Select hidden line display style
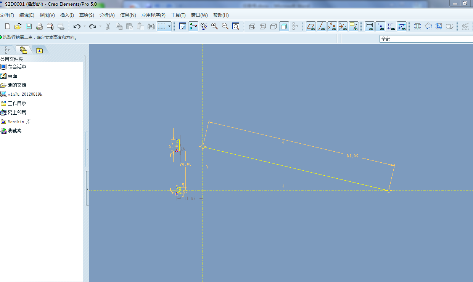The height and width of the screenshot is (282, 473). point(262,26)
